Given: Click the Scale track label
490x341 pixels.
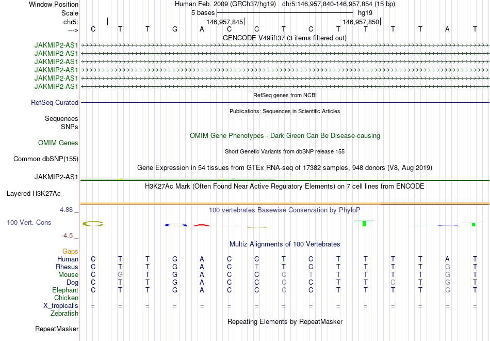Looking at the screenshot, I should pos(70,13).
